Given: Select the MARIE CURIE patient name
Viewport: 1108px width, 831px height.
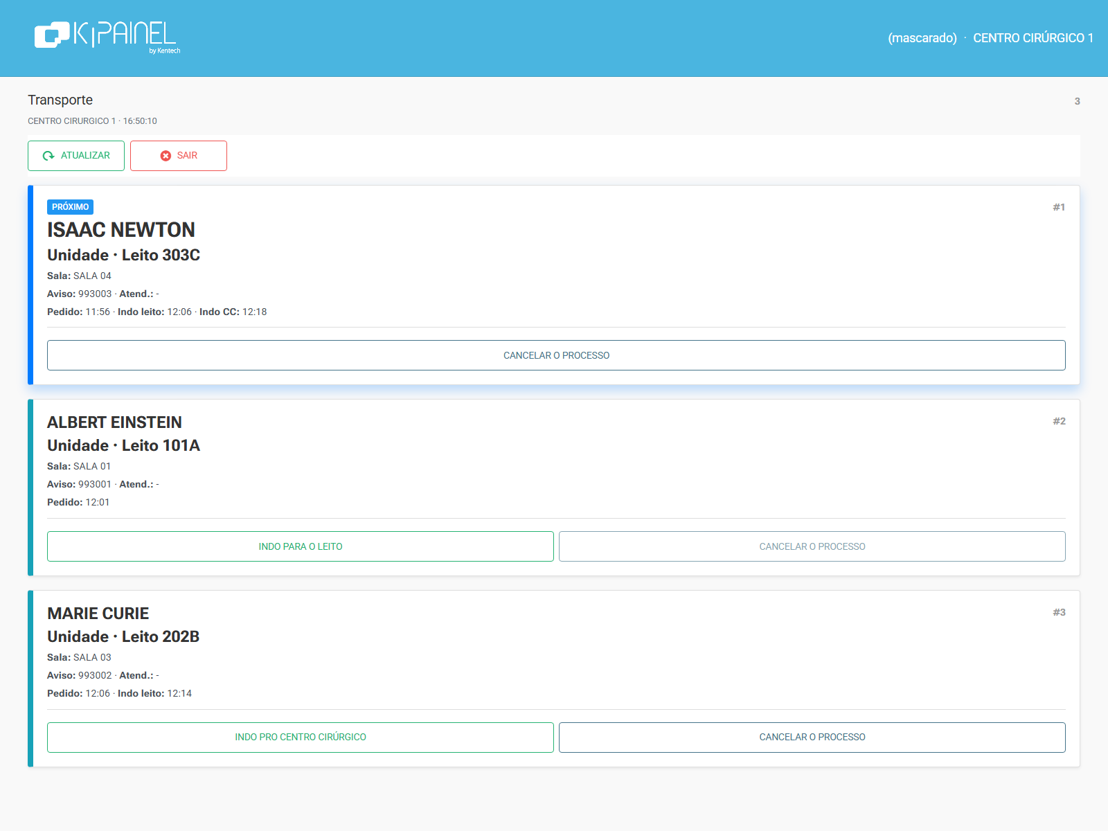Looking at the screenshot, I should 98,614.
